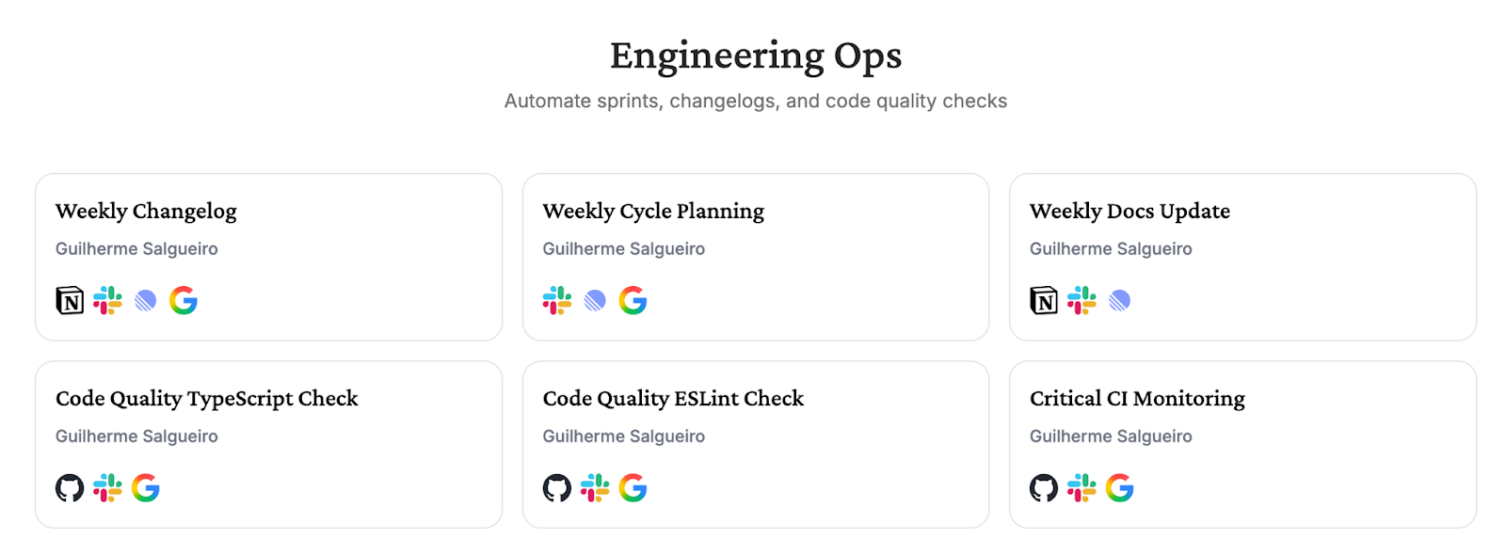The width and height of the screenshot is (1506, 555).
Task: Select the Slack icon under Weekly Docs Update
Action: 1082,301
